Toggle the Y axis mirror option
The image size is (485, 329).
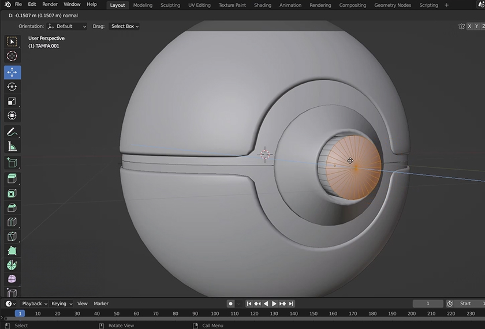476,26
